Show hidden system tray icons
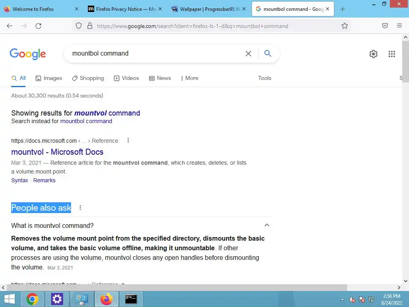This screenshot has width=409, height=307. (x=342, y=299)
